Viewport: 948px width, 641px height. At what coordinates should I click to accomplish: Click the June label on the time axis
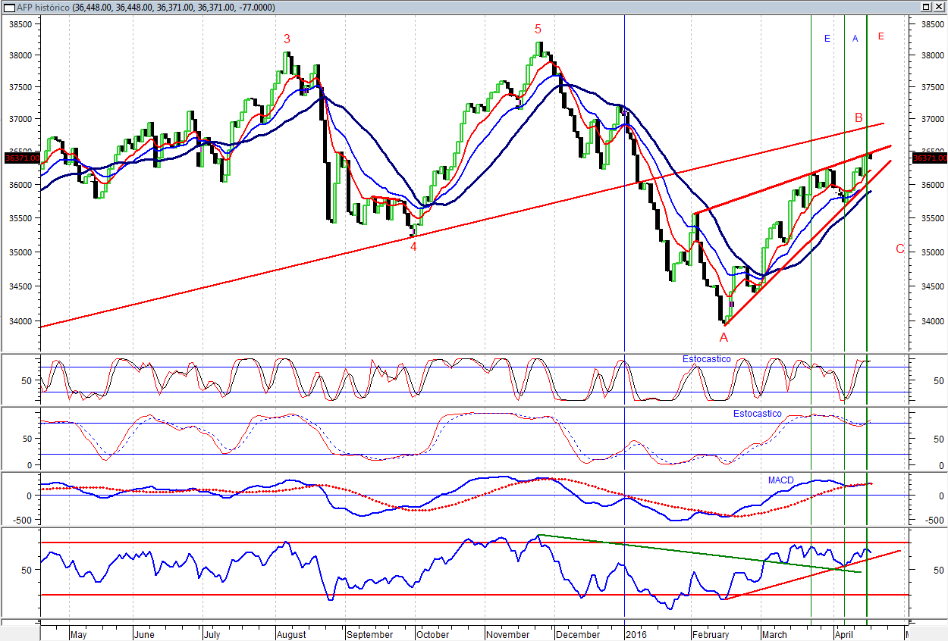click(143, 634)
